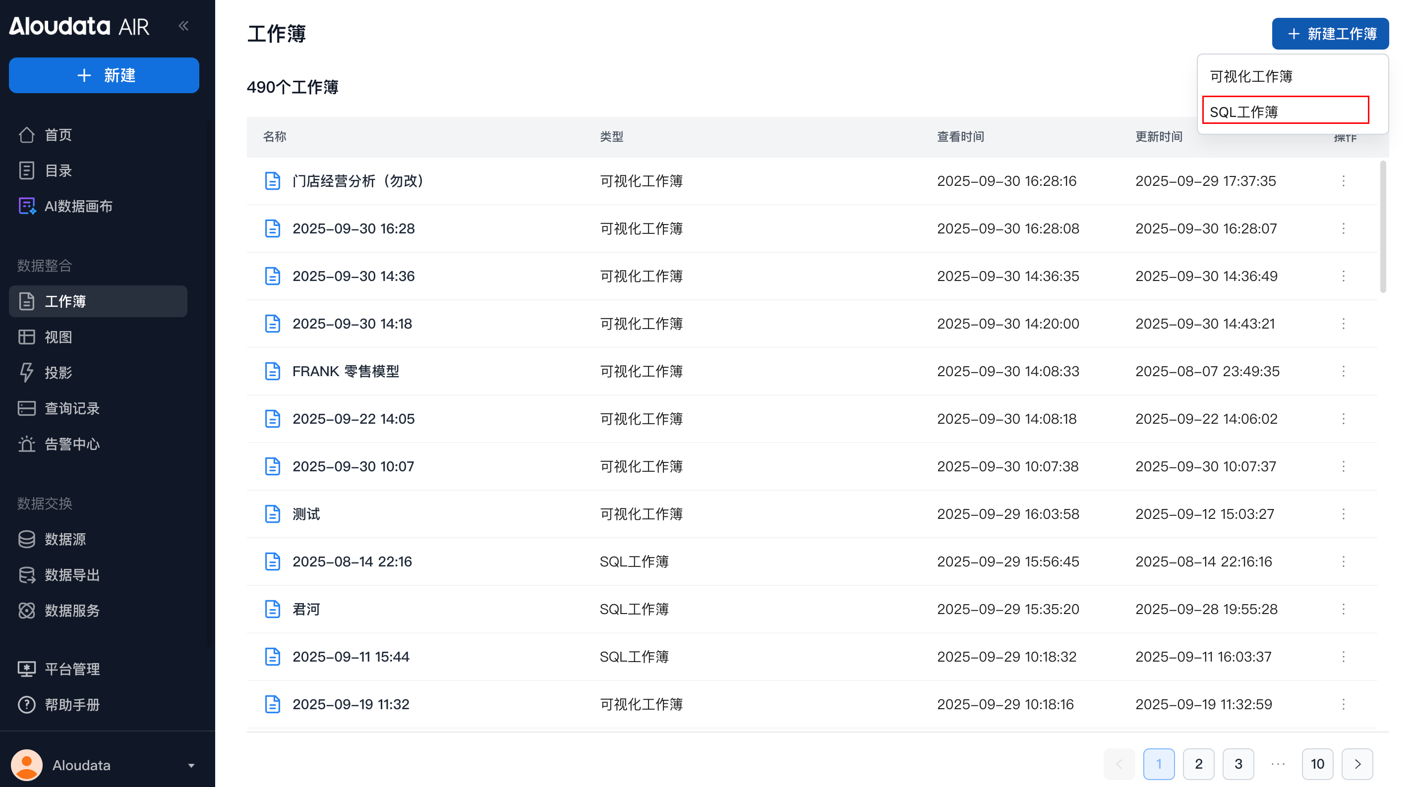The image size is (1414, 787).
Task: Open the 投影 projection section
Action: [x=58, y=373]
